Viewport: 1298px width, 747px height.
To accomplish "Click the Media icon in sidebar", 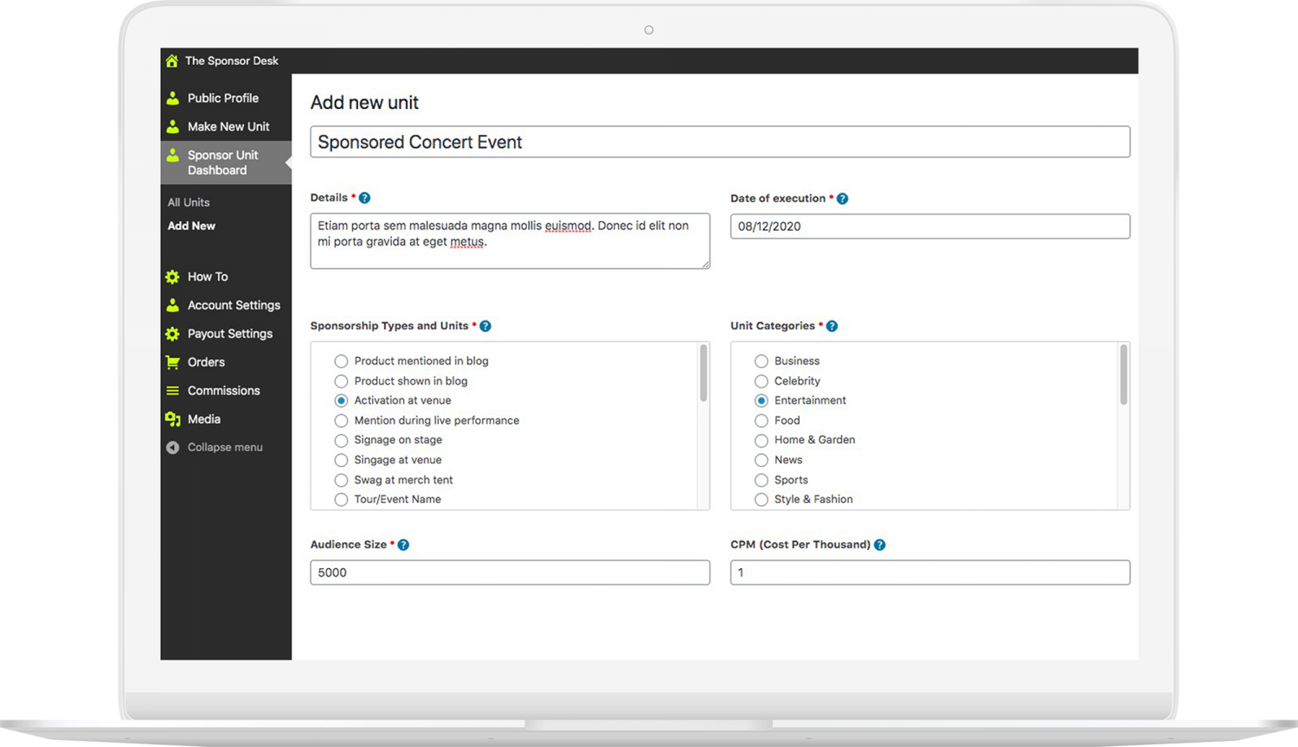I will [x=172, y=419].
